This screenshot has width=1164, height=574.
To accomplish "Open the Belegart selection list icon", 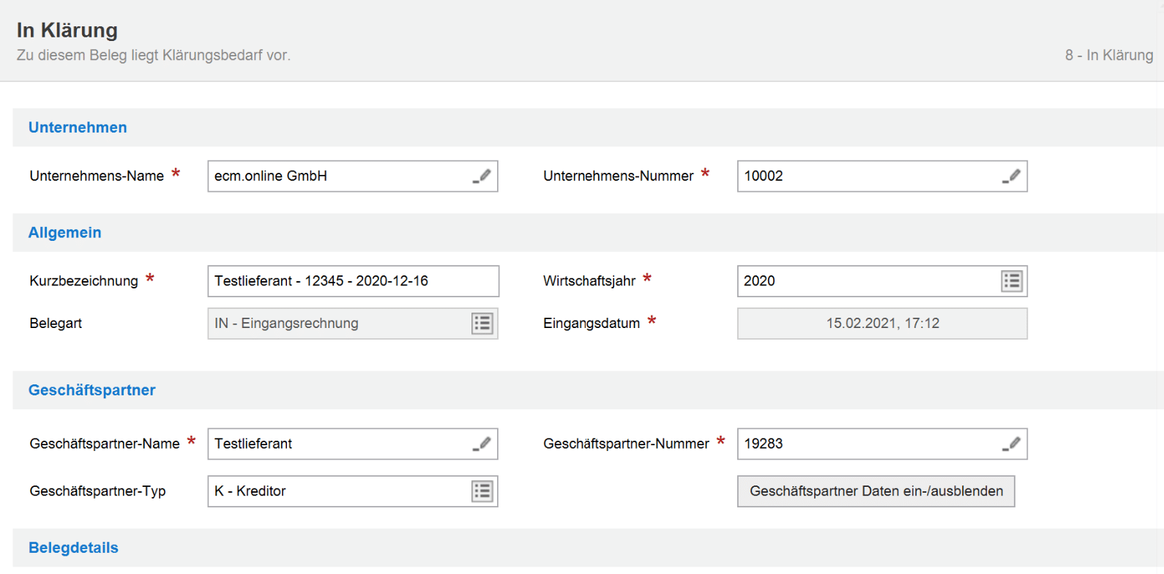I will (x=482, y=324).
